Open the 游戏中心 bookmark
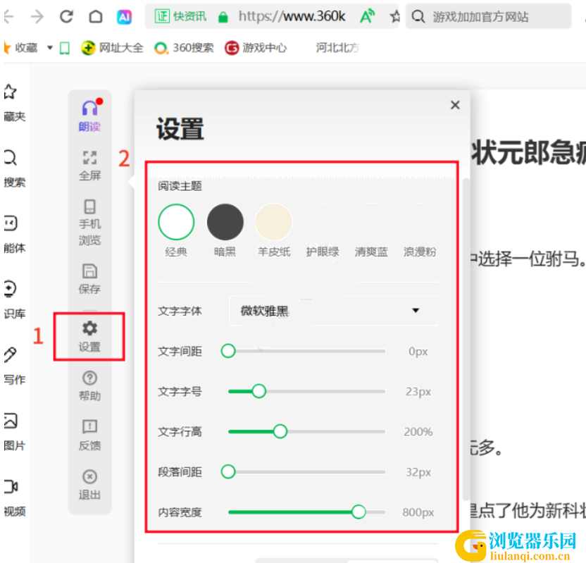586x563 pixels. click(256, 48)
